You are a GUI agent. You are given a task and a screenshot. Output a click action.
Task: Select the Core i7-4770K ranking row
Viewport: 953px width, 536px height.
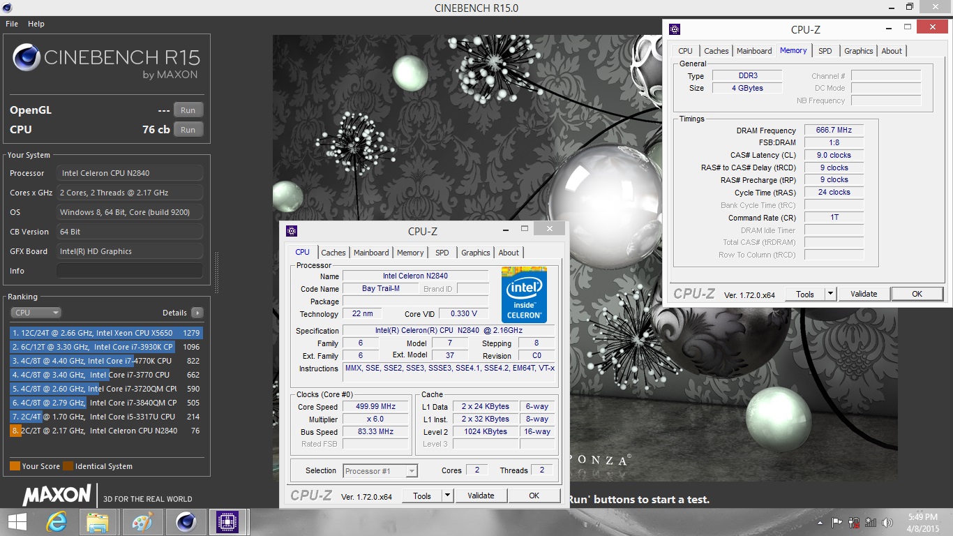105,361
